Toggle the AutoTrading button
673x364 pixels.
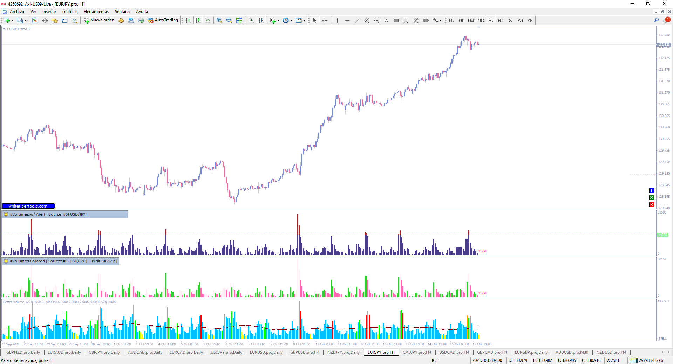point(163,20)
